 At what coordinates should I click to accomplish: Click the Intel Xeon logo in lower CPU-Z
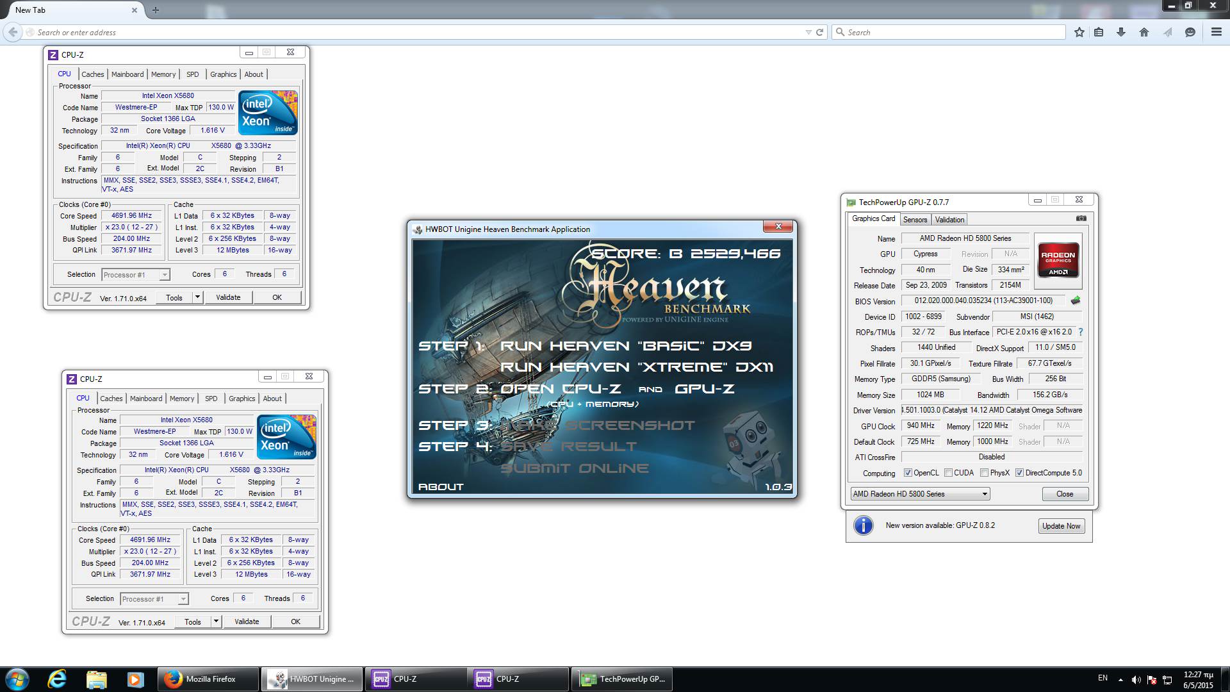pos(286,436)
